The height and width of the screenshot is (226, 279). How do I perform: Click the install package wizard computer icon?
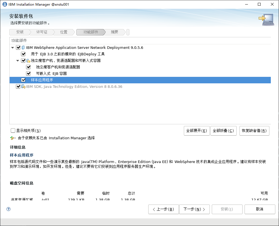pos(266,19)
